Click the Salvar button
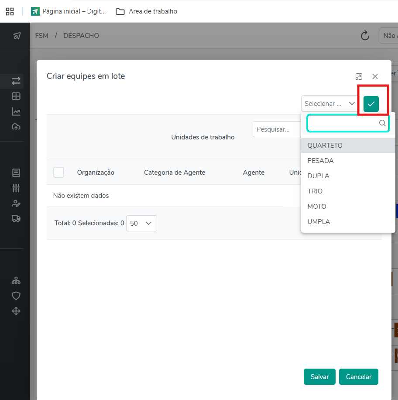Viewport: 398px width, 400px height. 319,377
